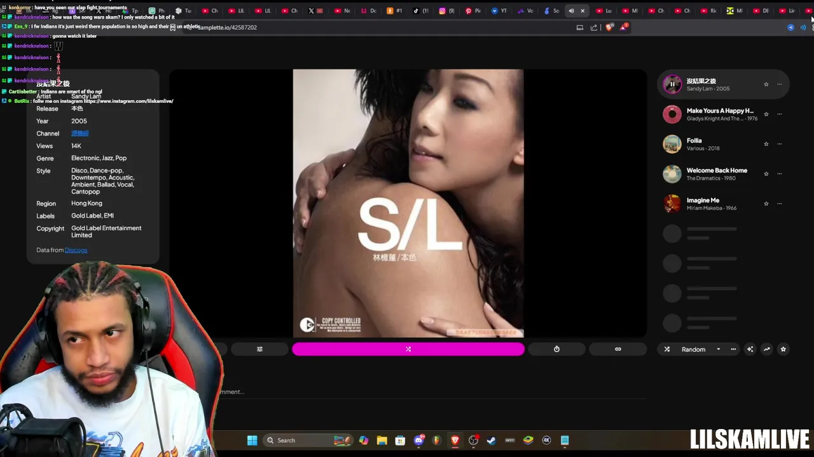This screenshot has height=457, width=814.
Task: Star the Follia track
Action: tap(766, 144)
